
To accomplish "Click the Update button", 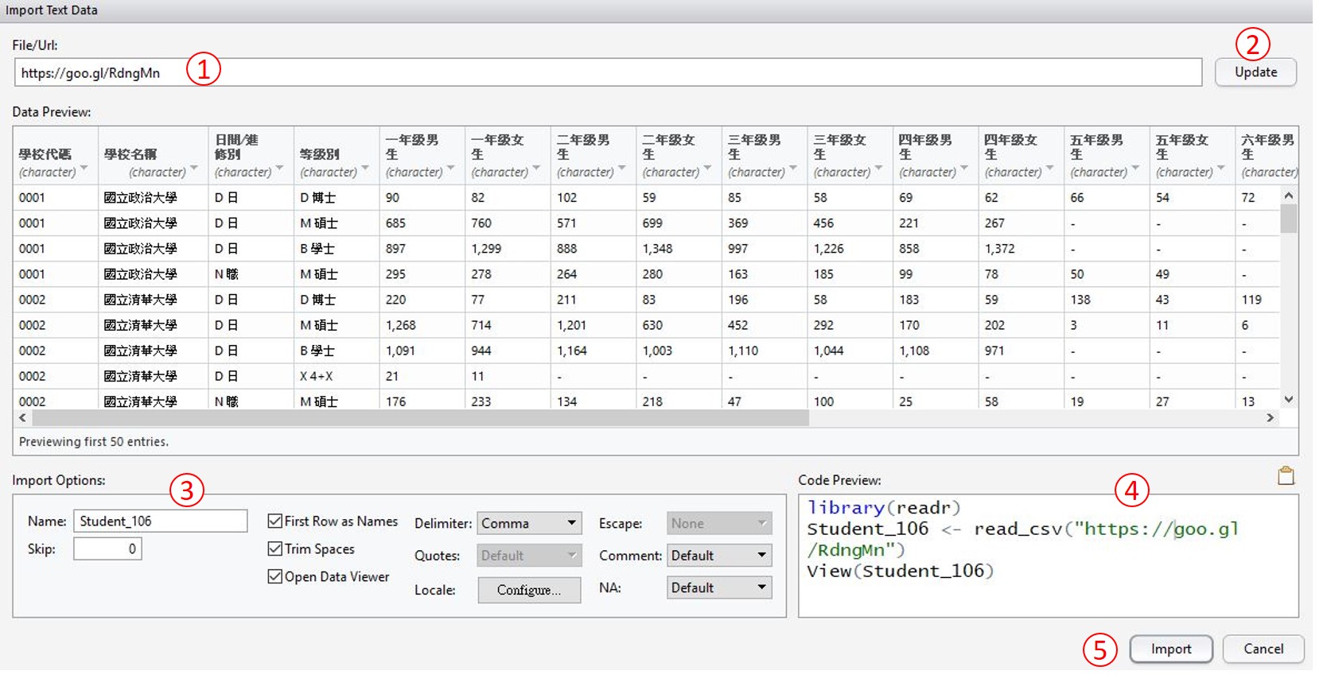I will click(1255, 72).
